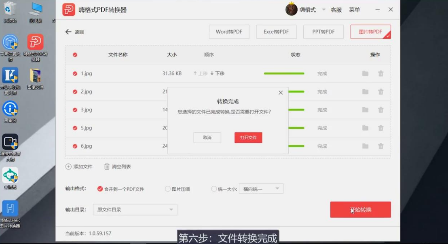Uncheck the 5.jpg row checkbox
Screen dimensions: 448x244
tap(75, 128)
